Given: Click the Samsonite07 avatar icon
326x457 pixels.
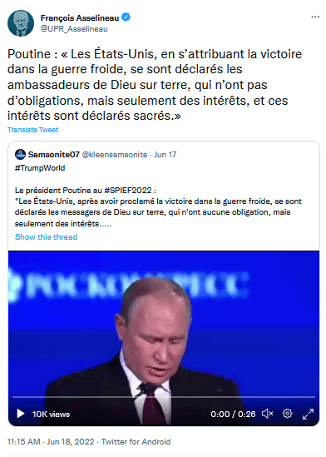Looking at the screenshot, I should [x=20, y=155].
